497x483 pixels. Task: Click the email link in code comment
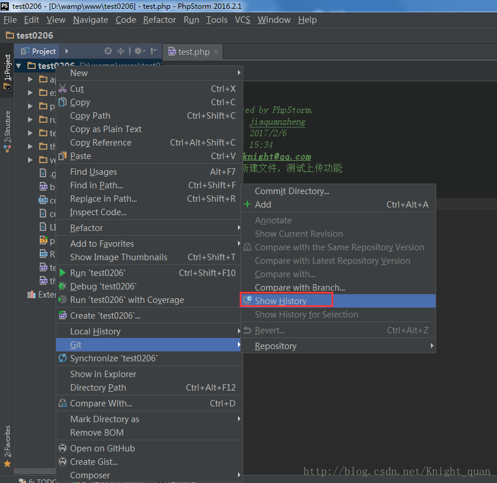click(277, 157)
